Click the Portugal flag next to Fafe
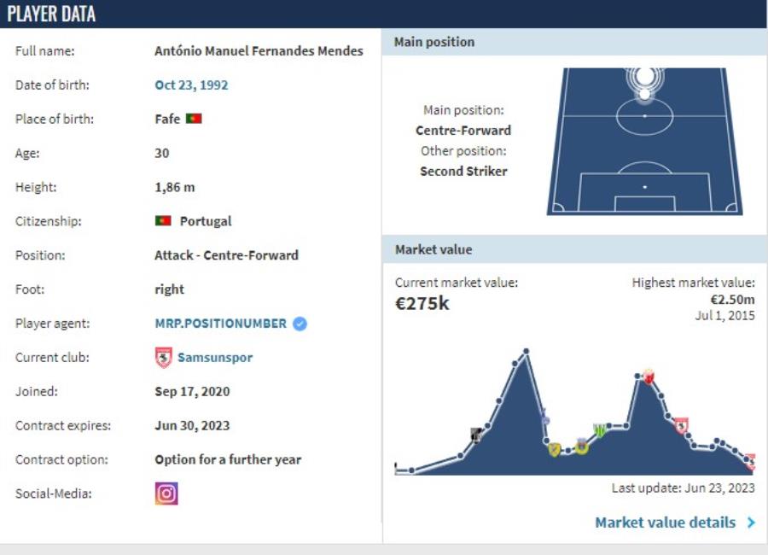The width and height of the screenshot is (768, 555). click(194, 119)
